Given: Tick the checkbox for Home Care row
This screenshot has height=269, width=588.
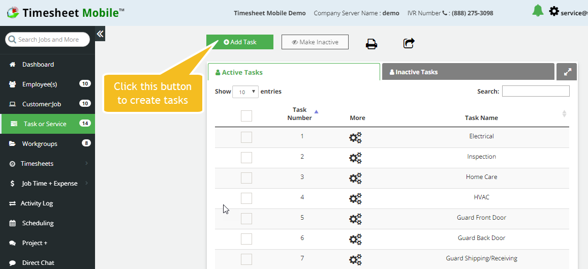Looking at the screenshot, I should point(246,178).
